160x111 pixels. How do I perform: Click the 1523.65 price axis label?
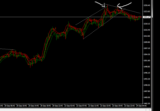tap(147, 11)
